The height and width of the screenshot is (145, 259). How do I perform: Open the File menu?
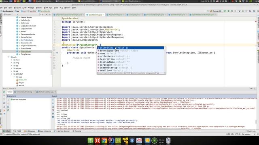[1, 8]
